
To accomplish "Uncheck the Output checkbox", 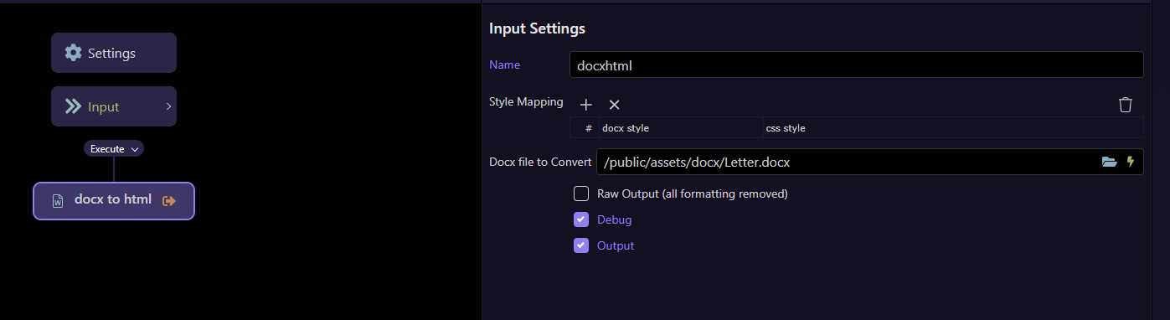I will [x=581, y=245].
